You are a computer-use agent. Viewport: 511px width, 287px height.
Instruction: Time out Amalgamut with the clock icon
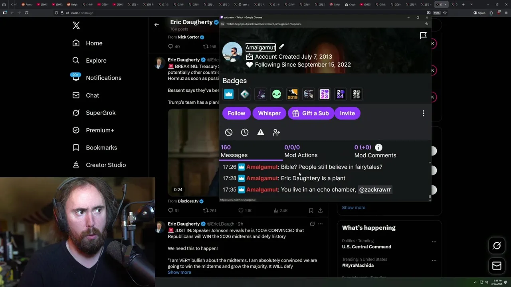(x=245, y=132)
